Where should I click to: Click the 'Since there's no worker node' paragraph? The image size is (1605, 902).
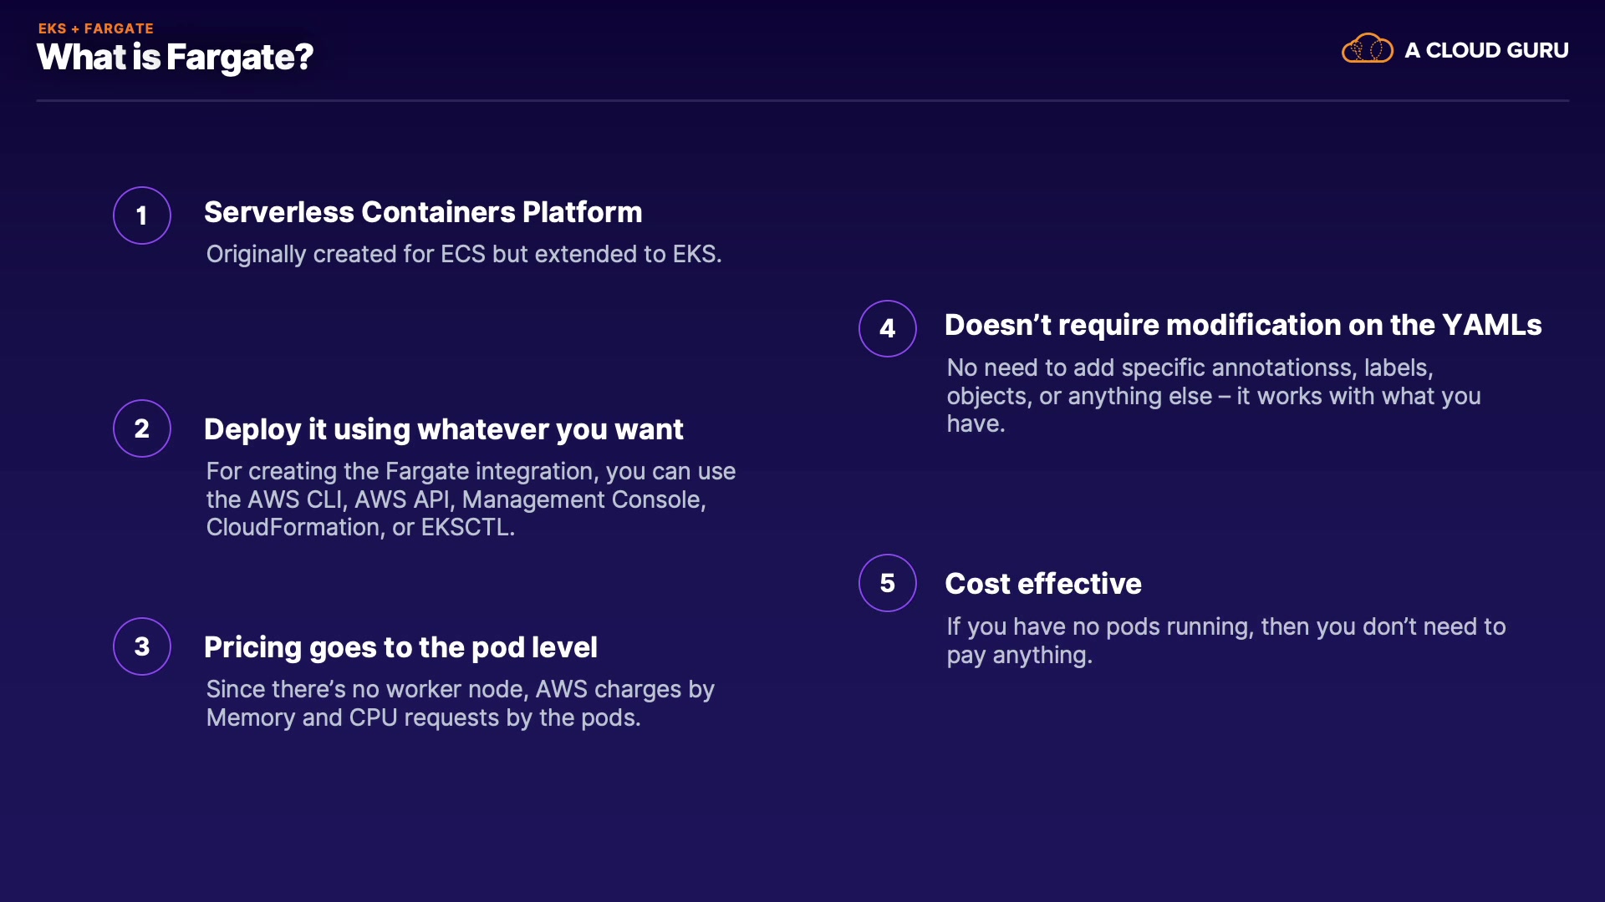point(460,703)
